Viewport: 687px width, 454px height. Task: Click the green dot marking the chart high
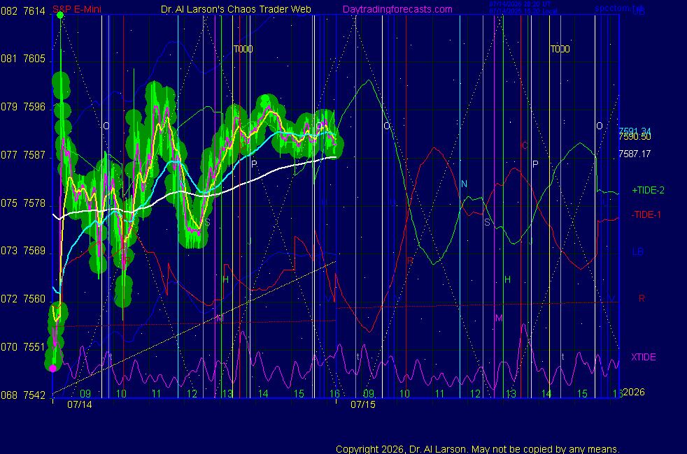coord(60,15)
